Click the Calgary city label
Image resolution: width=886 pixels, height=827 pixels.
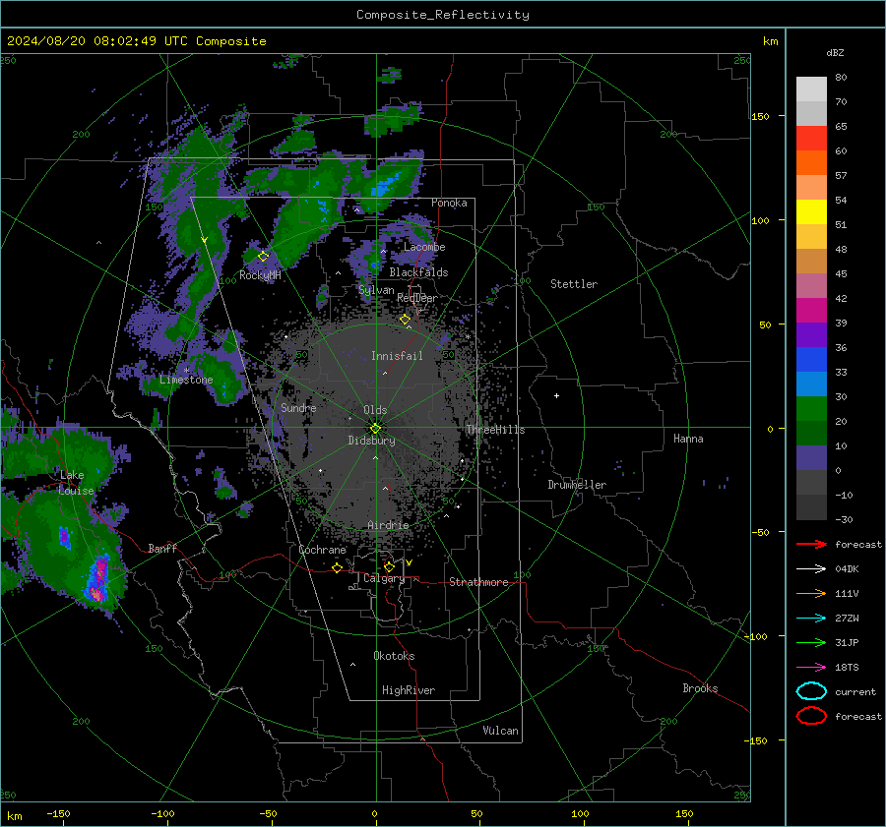[x=384, y=578]
